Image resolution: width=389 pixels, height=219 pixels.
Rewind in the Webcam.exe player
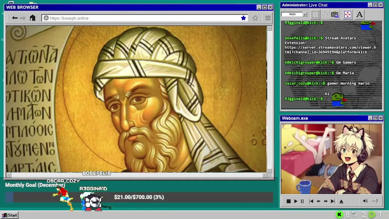(x=318, y=201)
